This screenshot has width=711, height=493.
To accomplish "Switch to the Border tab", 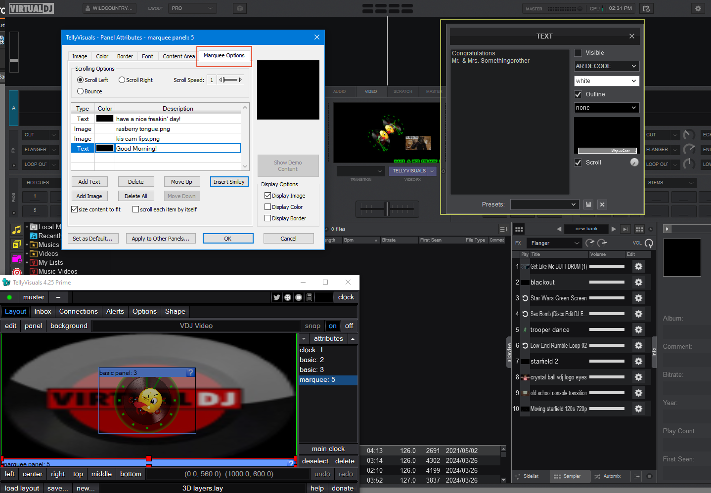I will coord(125,56).
